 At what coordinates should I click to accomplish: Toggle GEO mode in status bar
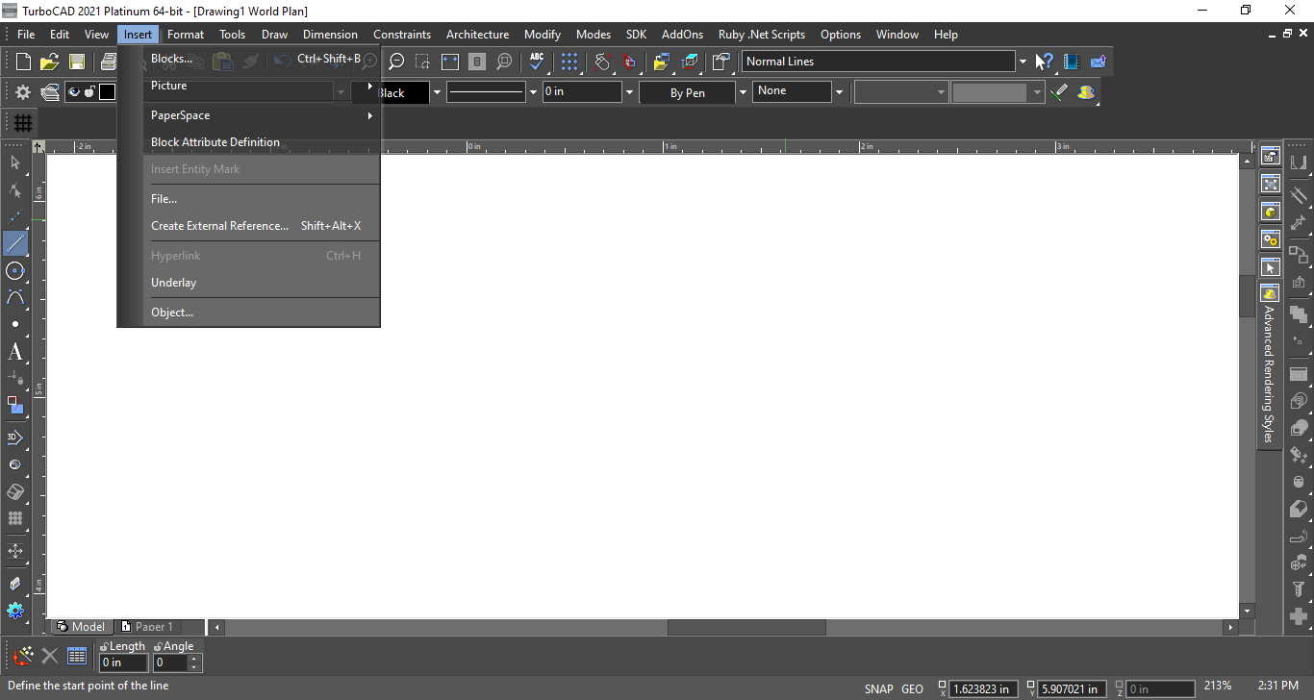pos(912,688)
